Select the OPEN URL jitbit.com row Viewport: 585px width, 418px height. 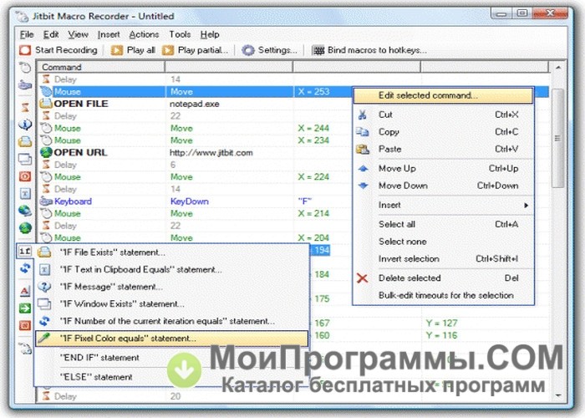tap(293, 153)
